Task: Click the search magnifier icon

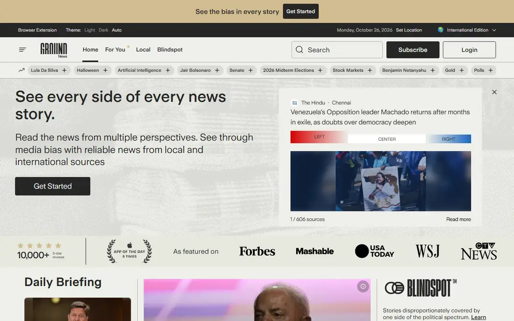Action: coord(299,50)
